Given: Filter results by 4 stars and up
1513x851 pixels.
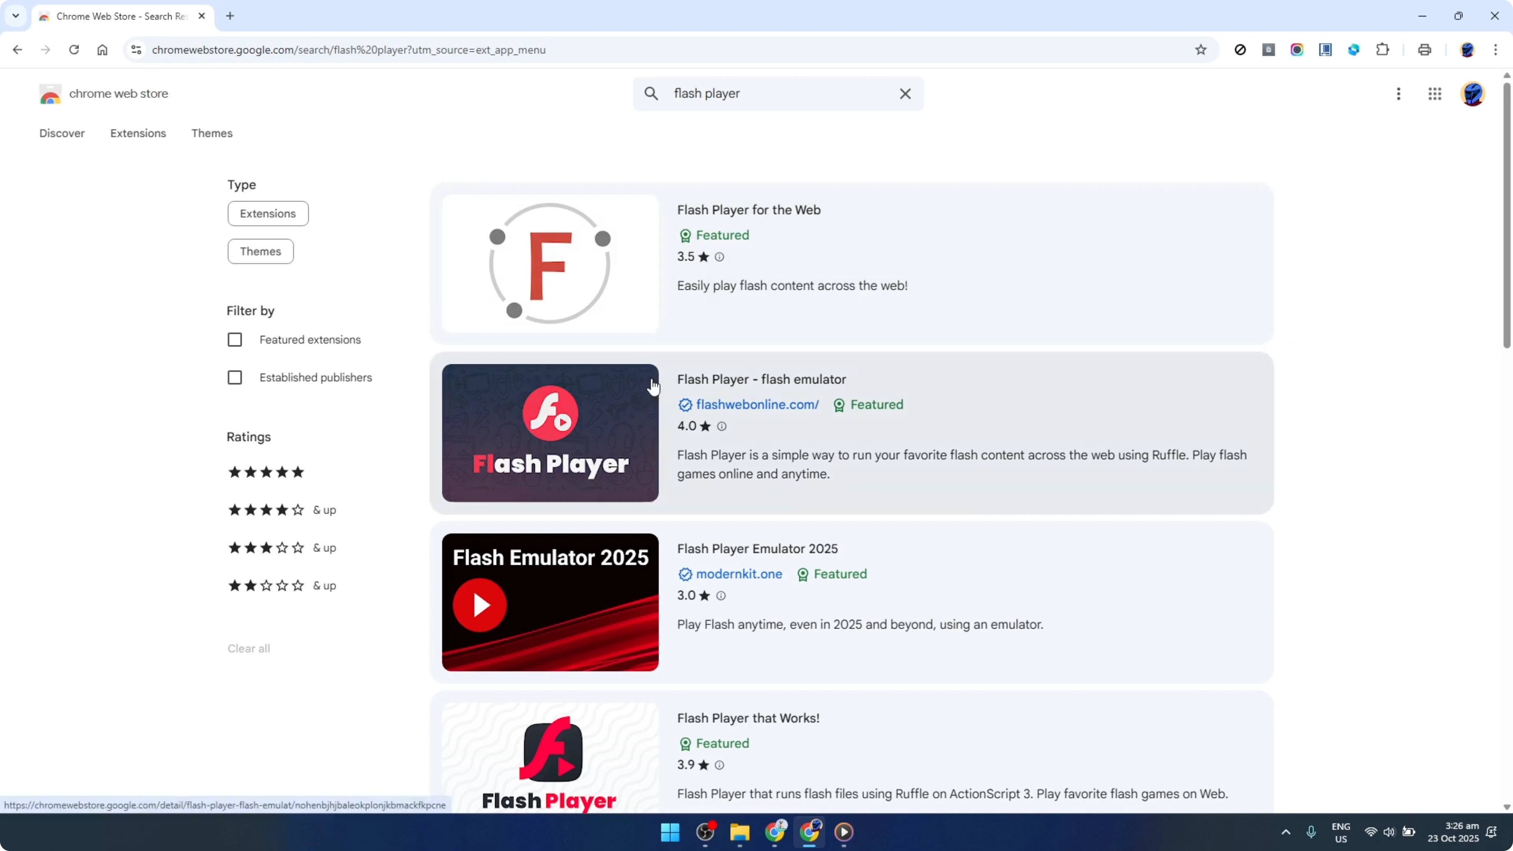Looking at the screenshot, I should (x=266, y=510).
